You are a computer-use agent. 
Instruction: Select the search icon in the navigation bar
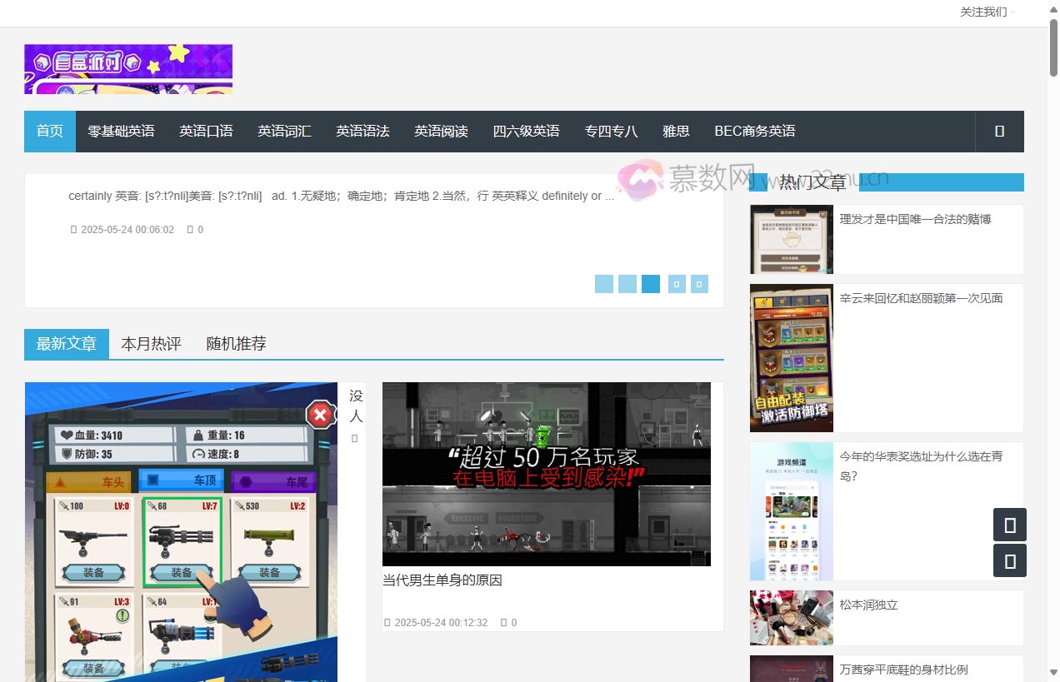point(998,132)
